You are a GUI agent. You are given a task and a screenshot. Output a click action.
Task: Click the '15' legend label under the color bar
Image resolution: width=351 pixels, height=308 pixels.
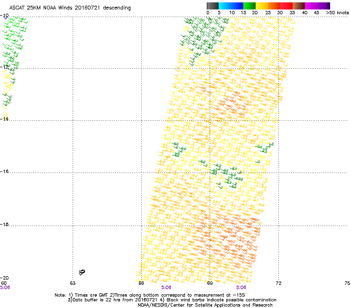(243, 13)
